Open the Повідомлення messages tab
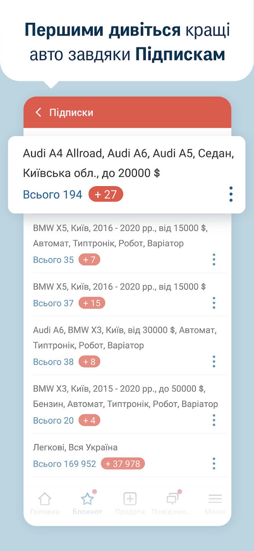Viewport: 254px width, 551px height. [173, 503]
